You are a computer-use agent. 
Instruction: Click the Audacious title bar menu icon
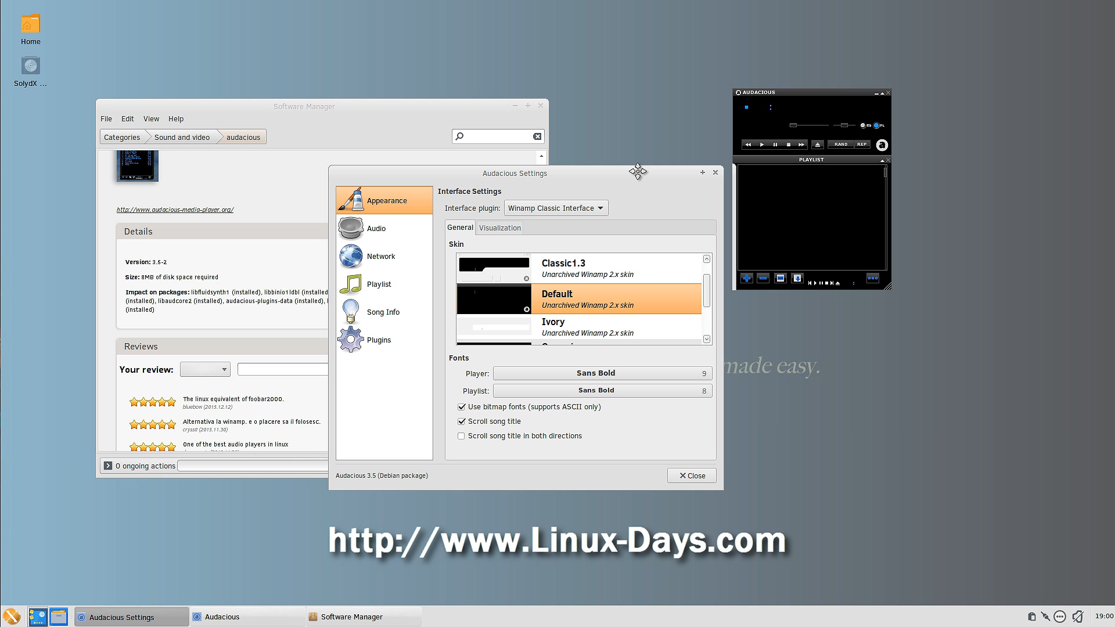point(738,92)
